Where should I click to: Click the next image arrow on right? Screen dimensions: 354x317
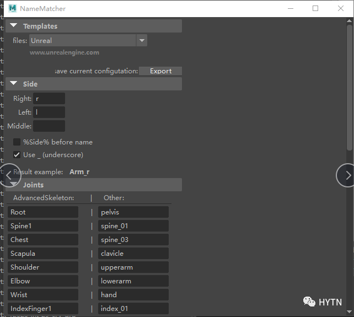point(346,175)
